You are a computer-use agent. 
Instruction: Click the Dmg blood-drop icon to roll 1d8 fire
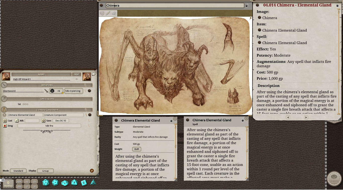[x=5, y=126]
